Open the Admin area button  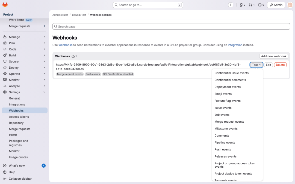click(x=276, y=5)
